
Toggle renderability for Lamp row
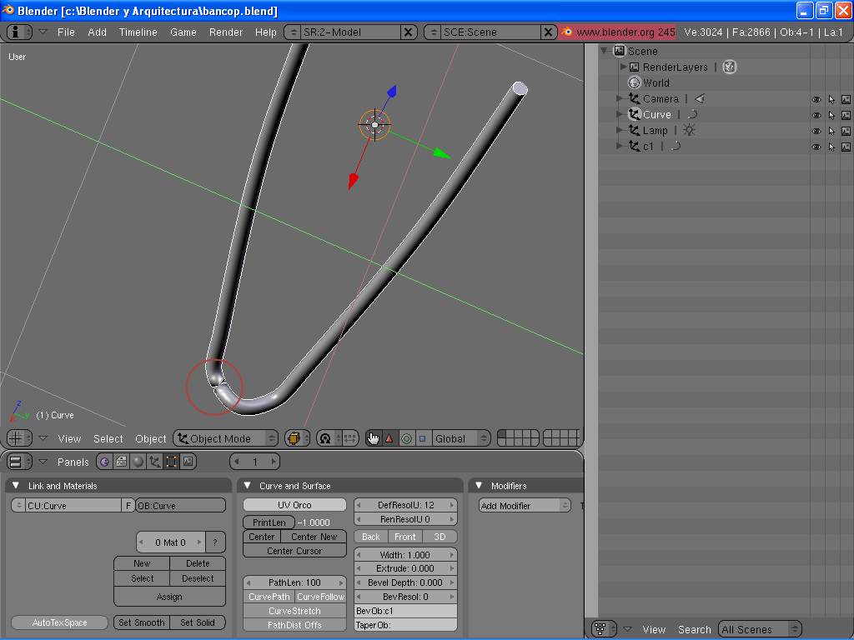pyautogui.click(x=846, y=131)
